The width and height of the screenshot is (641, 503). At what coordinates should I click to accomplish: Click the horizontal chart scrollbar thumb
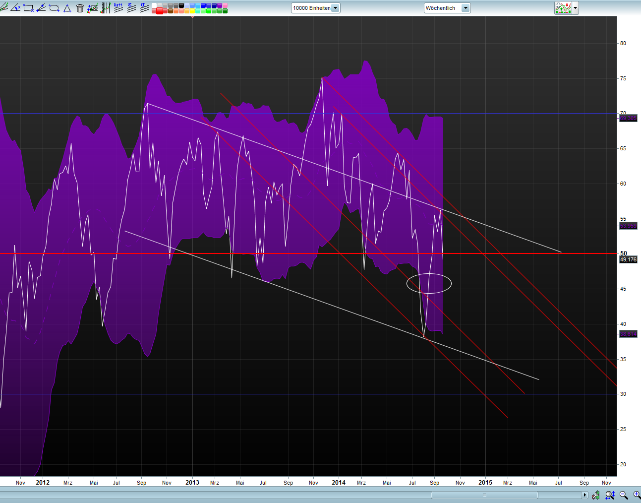pyautogui.click(x=484, y=495)
